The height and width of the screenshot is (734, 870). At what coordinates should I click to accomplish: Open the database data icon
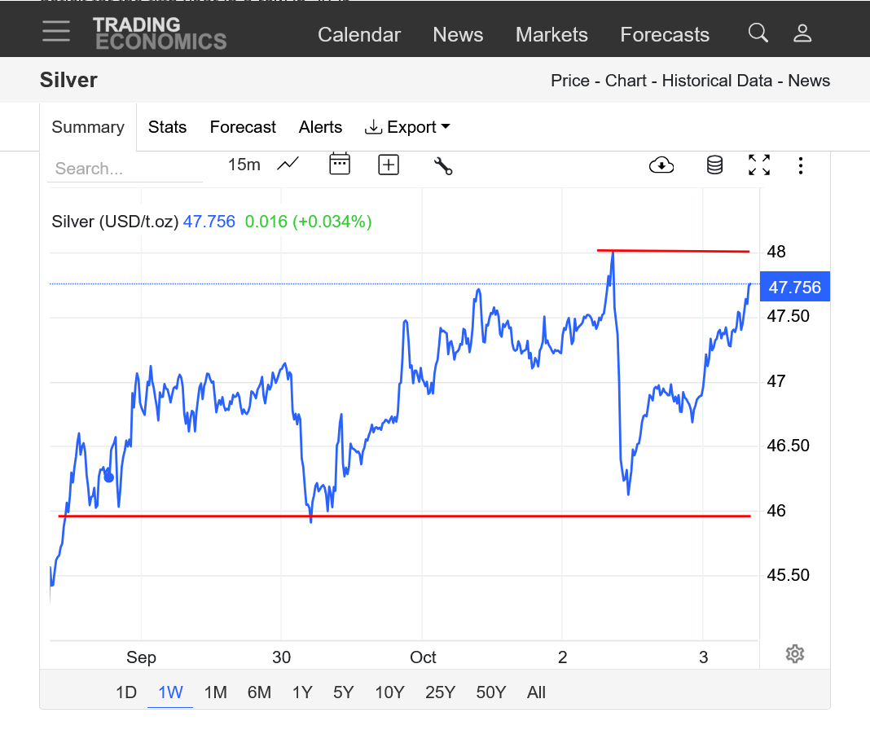714,165
